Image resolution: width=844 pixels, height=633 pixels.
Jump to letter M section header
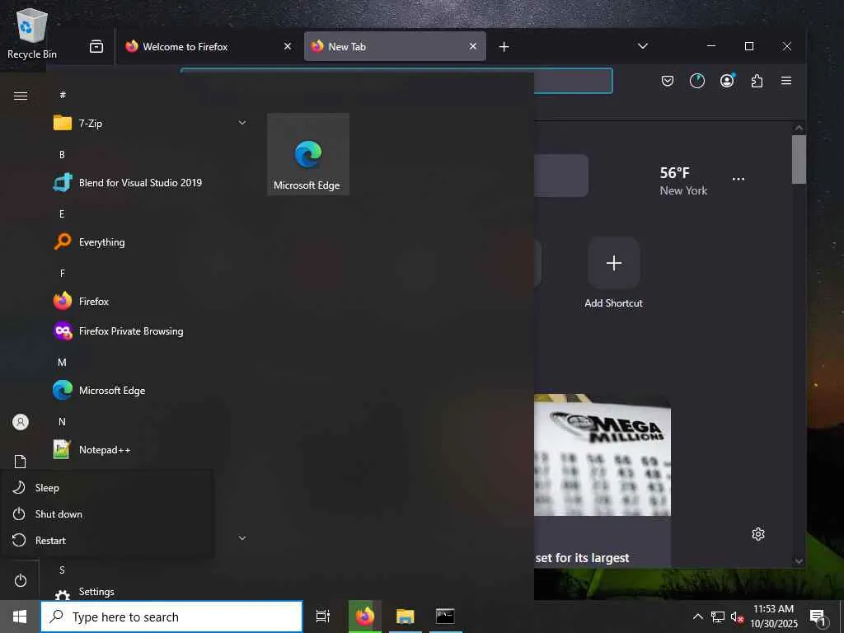tap(62, 363)
